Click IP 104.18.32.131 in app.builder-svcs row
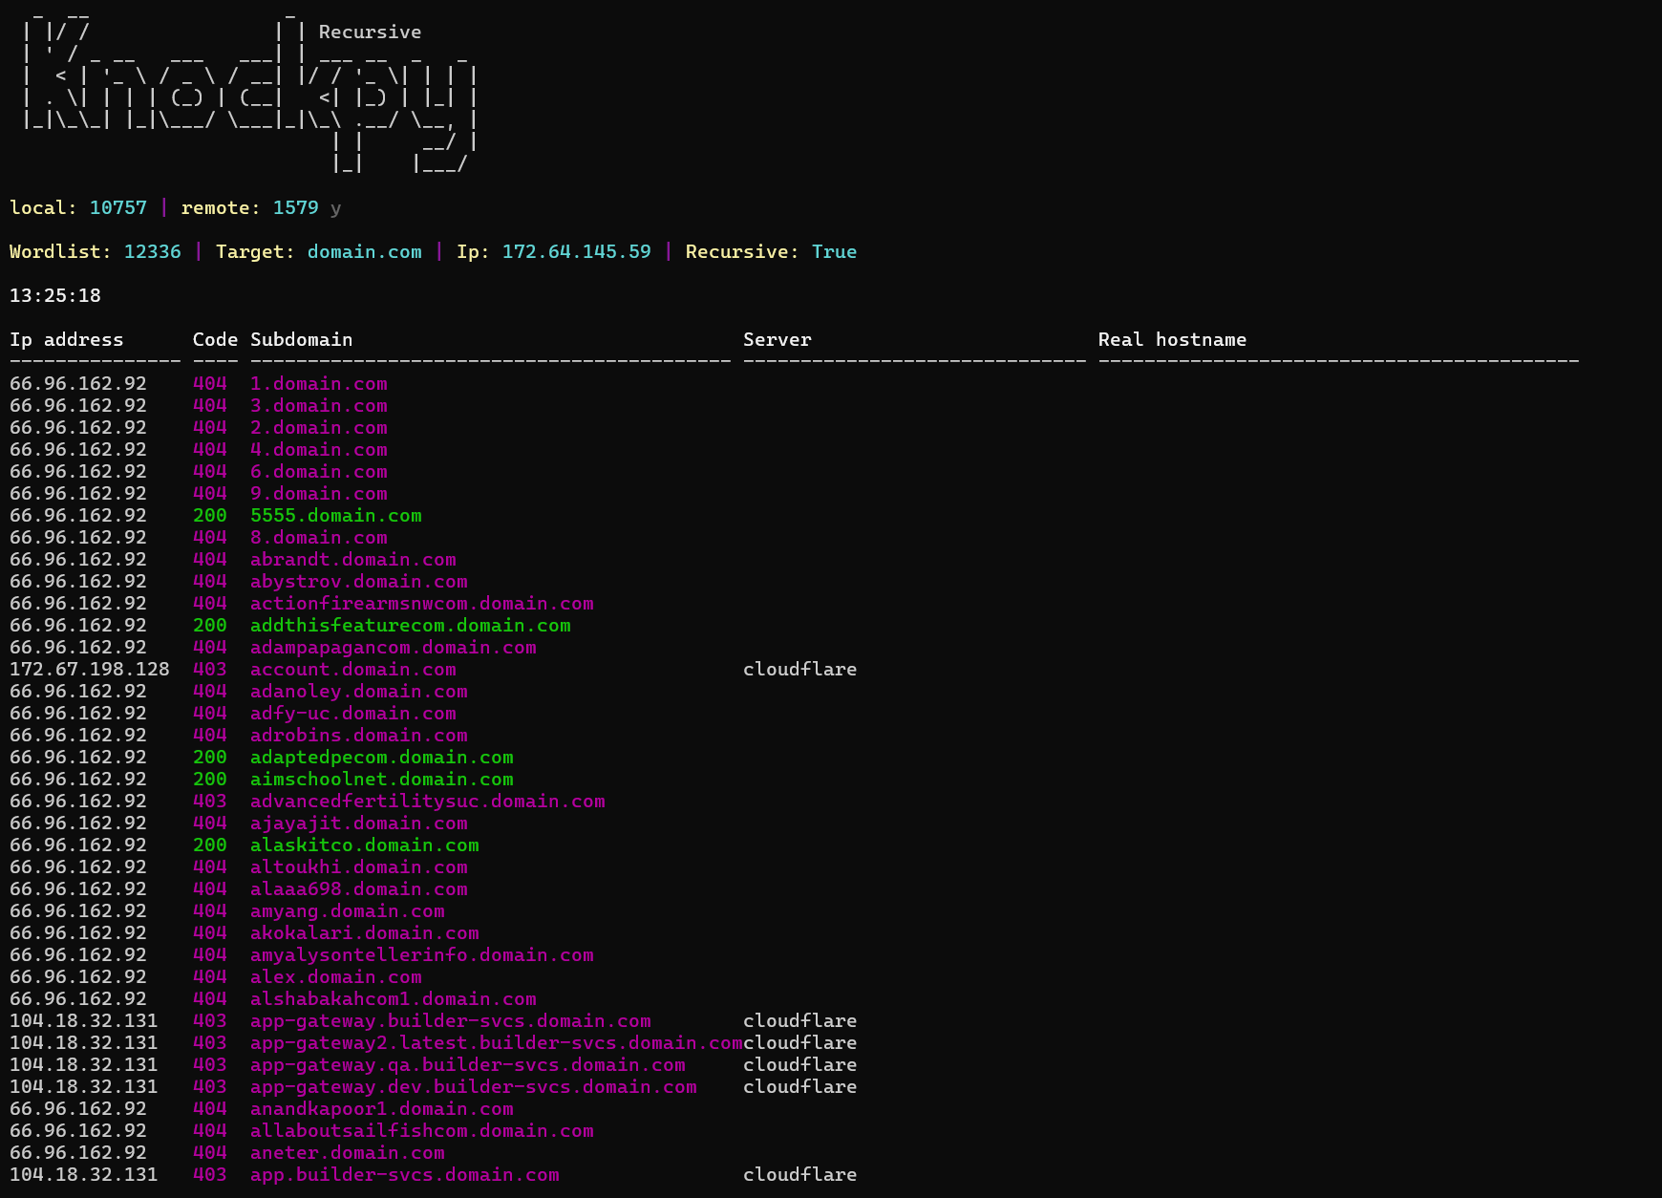Image resolution: width=1662 pixels, height=1198 pixels. 84,1174
